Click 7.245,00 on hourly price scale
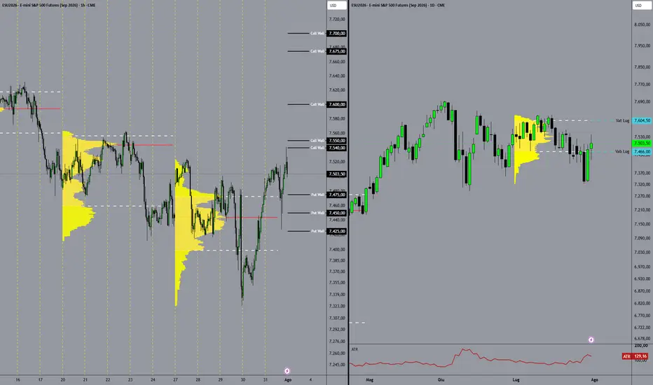This screenshot has height=385, width=653. click(337, 365)
